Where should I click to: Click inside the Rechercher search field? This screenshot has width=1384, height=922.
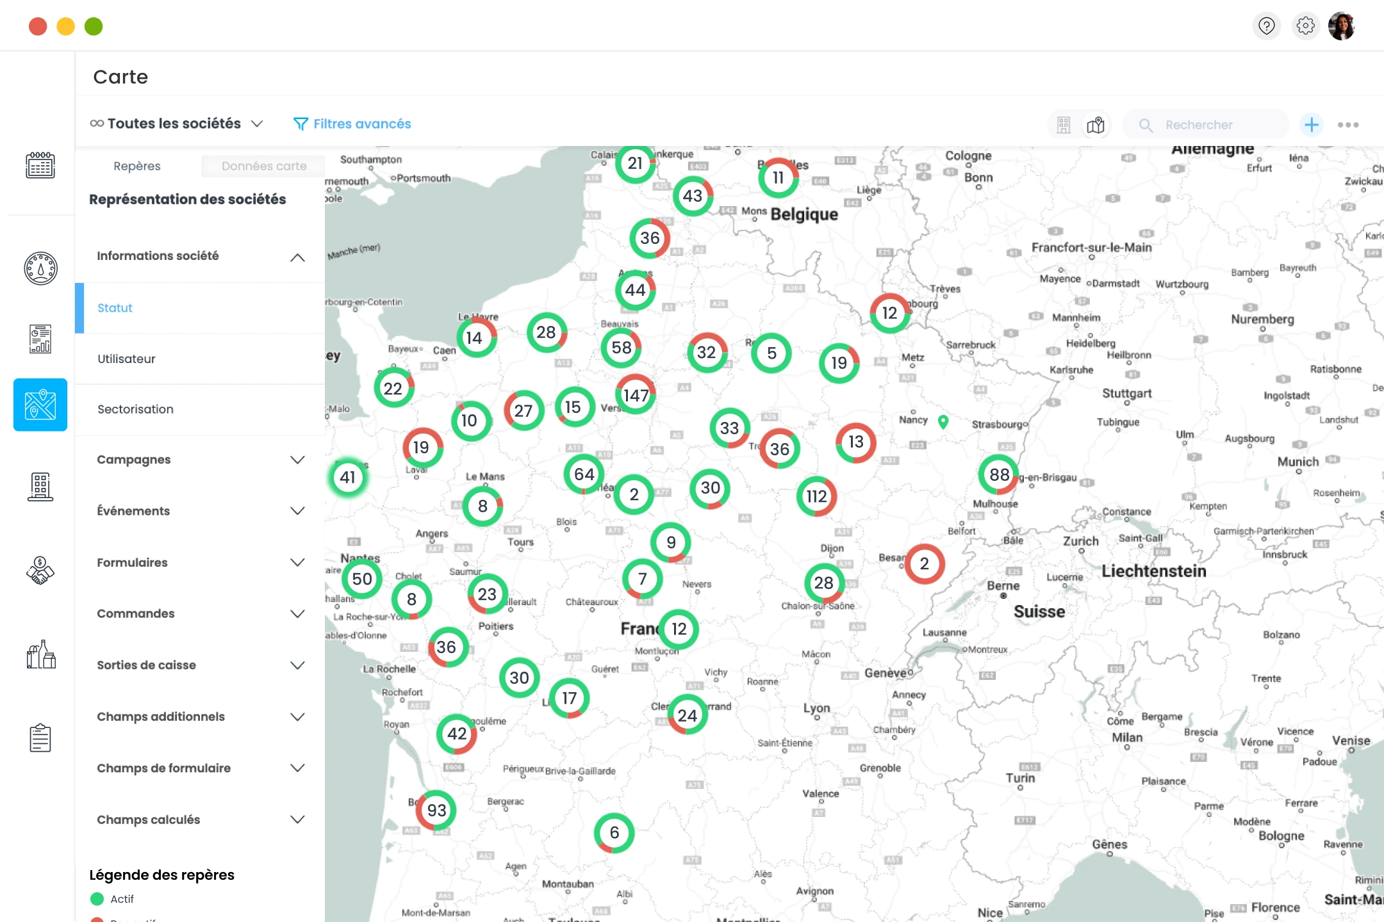(1211, 124)
